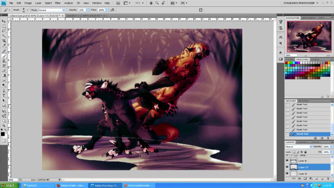This screenshot has height=188, width=334.
Task: Close the zuberirawr.psd document tab
Action: click(63, 16)
